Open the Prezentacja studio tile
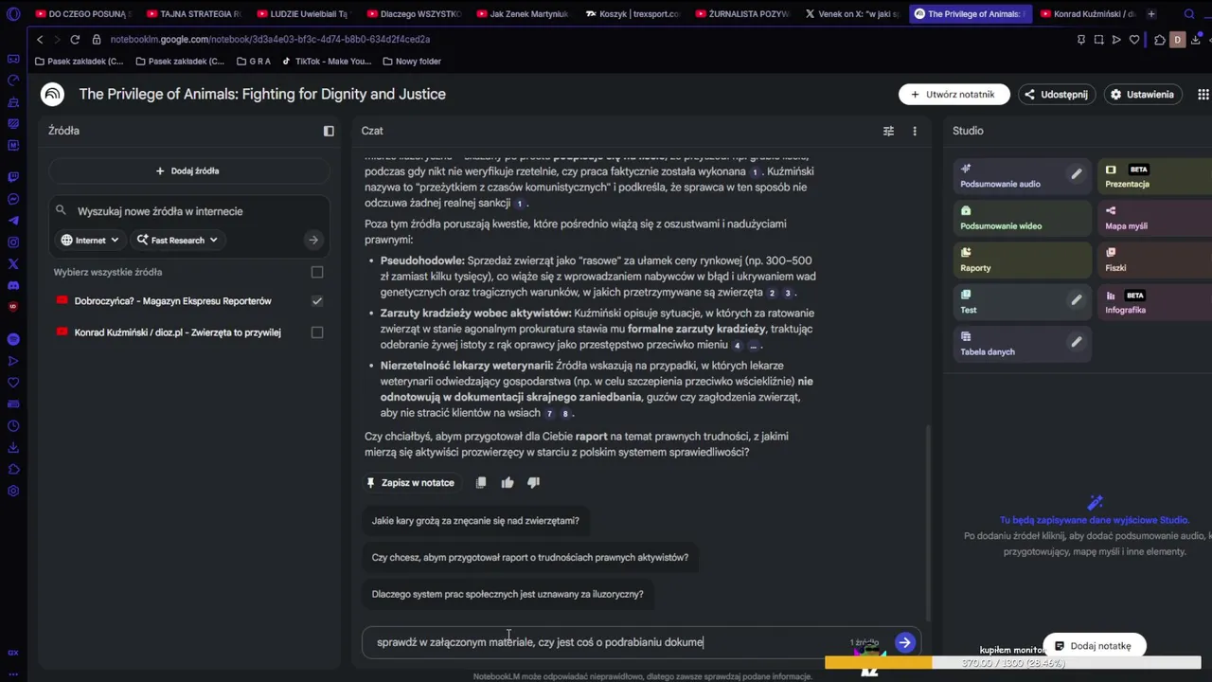This screenshot has height=682, width=1212. point(1155,177)
